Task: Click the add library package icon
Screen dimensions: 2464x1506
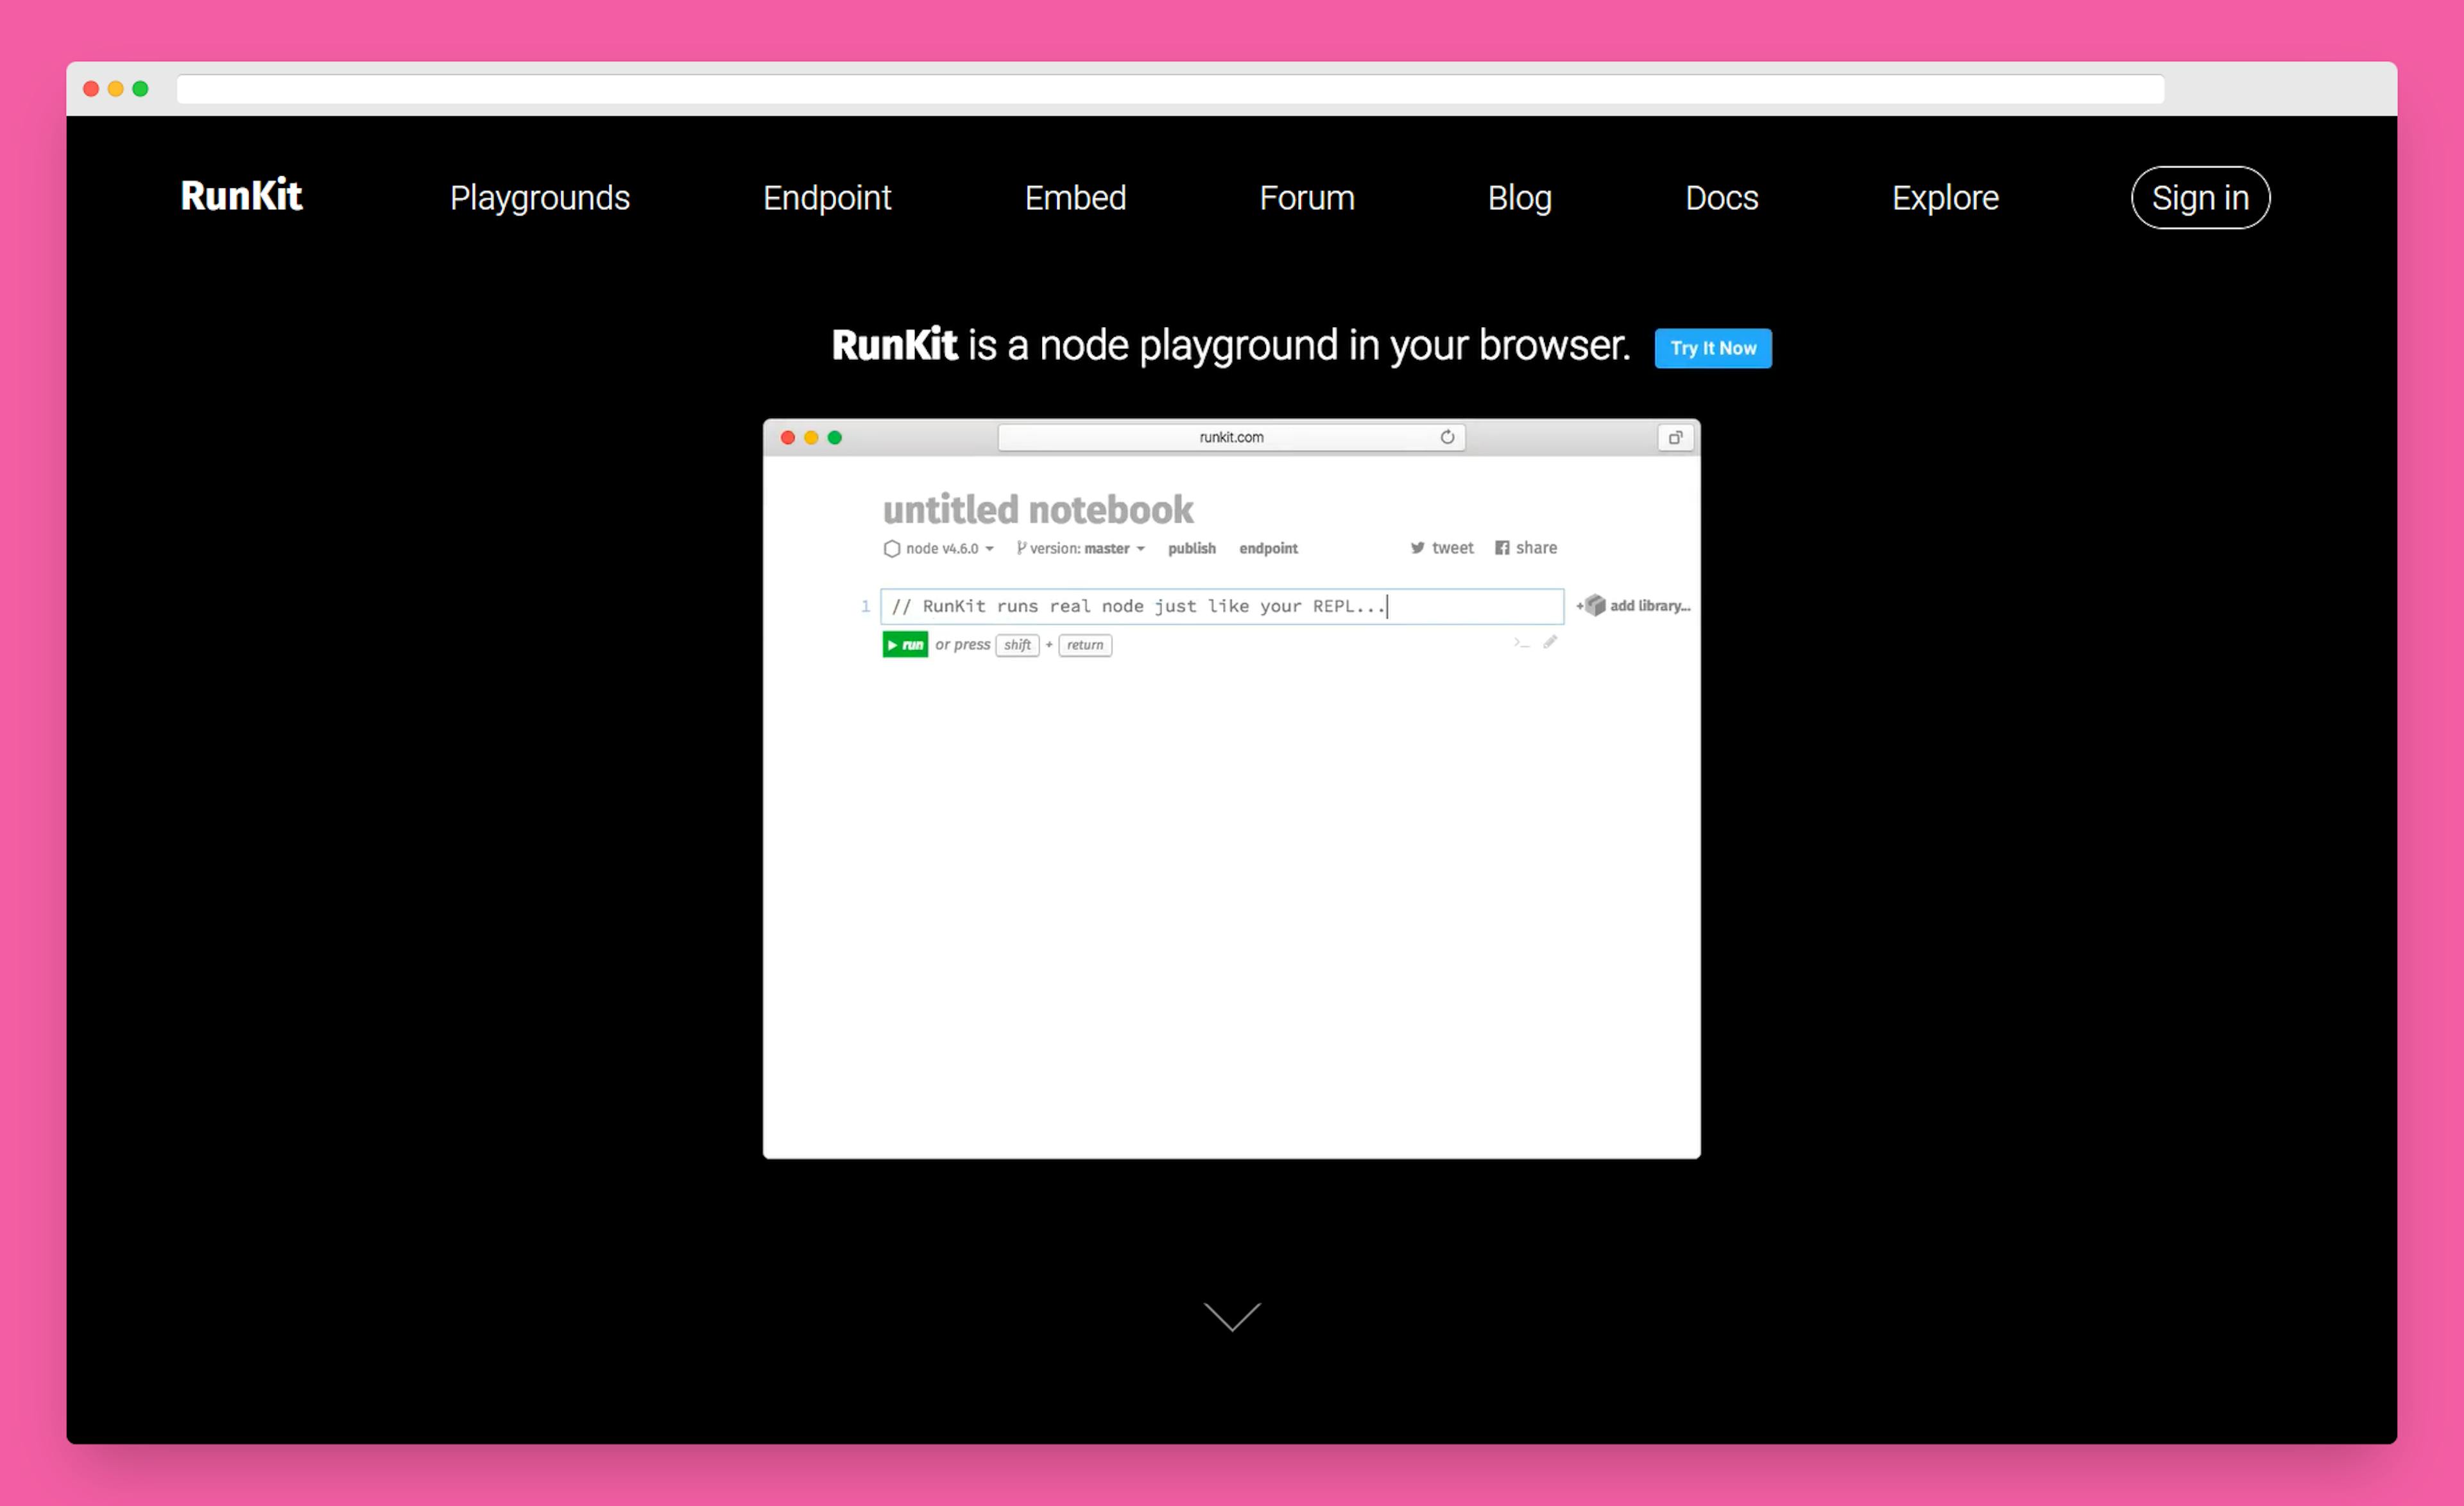Action: [x=1595, y=605]
